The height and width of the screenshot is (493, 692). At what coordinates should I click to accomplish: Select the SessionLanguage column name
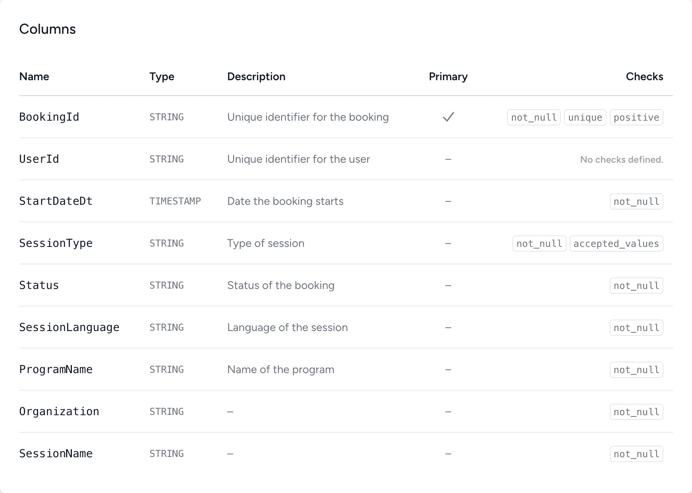pyautogui.click(x=69, y=327)
